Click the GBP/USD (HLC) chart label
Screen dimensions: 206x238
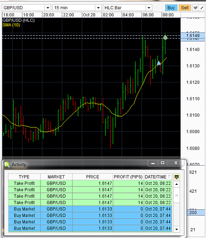click(19, 20)
